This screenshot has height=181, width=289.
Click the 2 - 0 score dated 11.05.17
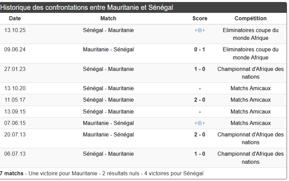(x=200, y=100)
